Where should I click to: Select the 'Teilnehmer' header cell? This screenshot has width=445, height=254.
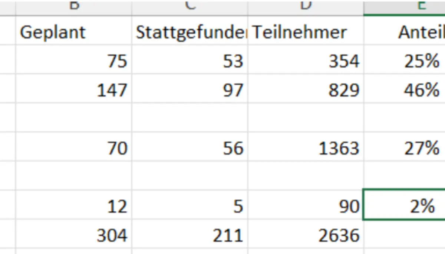tap(306, 32)
